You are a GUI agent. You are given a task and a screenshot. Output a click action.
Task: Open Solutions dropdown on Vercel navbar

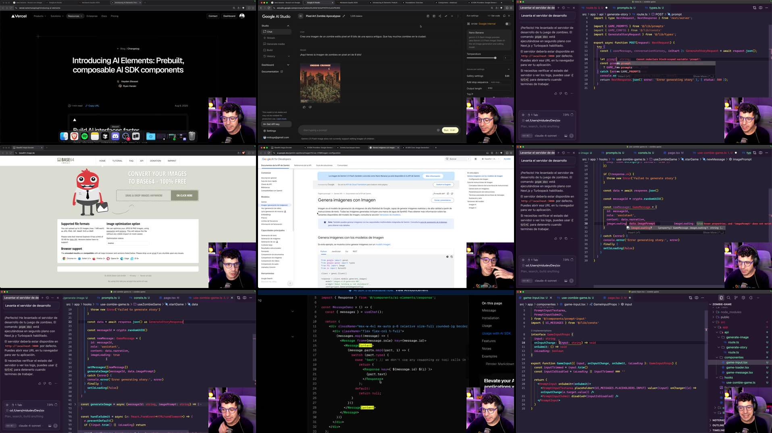(x=57, y=16)
